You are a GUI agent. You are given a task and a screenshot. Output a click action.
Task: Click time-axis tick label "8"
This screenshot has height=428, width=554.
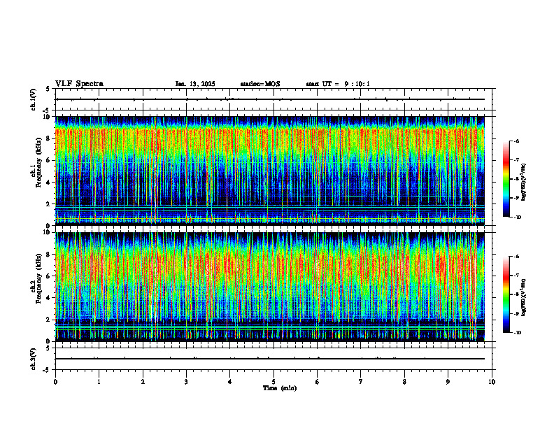click(x=404, y=382)
